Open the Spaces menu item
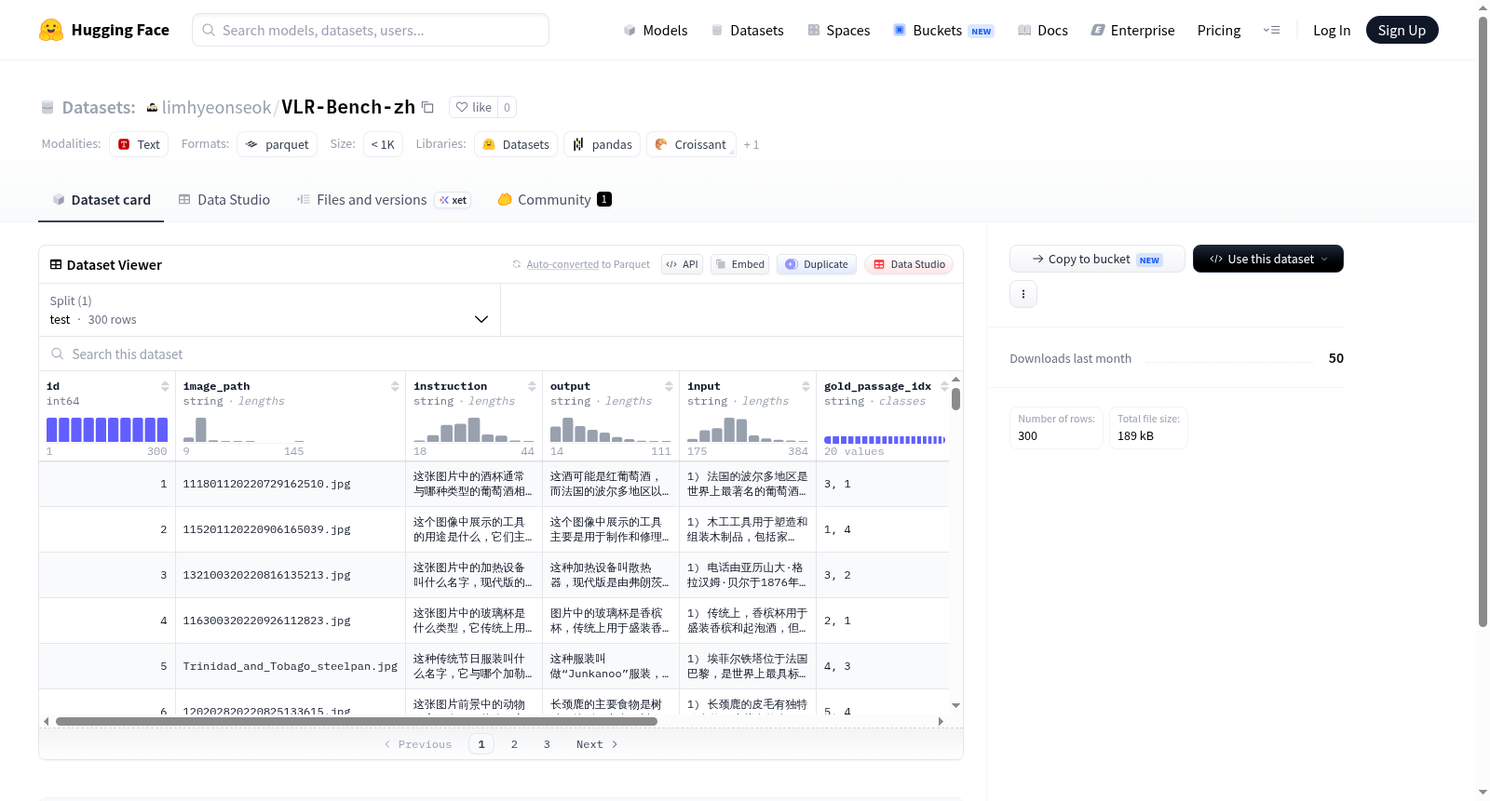Viewport: 1490px width, 801px height. pyautogui.click(x=838, y=30)
